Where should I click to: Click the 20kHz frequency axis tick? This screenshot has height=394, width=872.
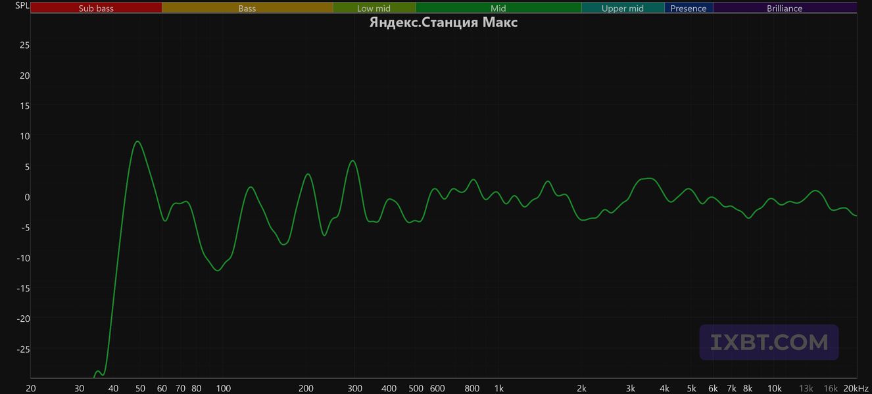[856, 388]
